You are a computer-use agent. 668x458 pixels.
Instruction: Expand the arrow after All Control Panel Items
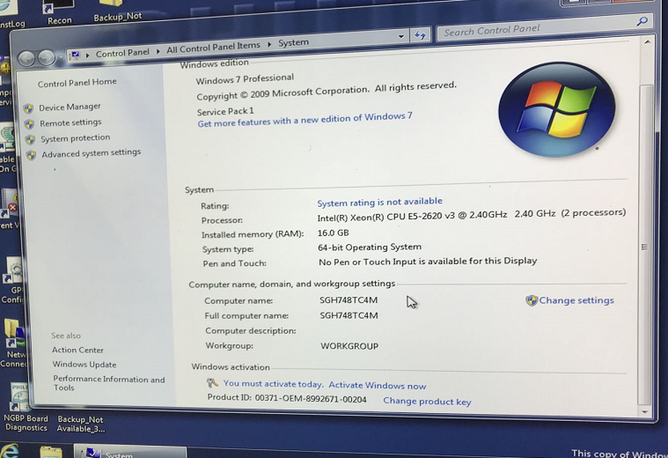269,44
